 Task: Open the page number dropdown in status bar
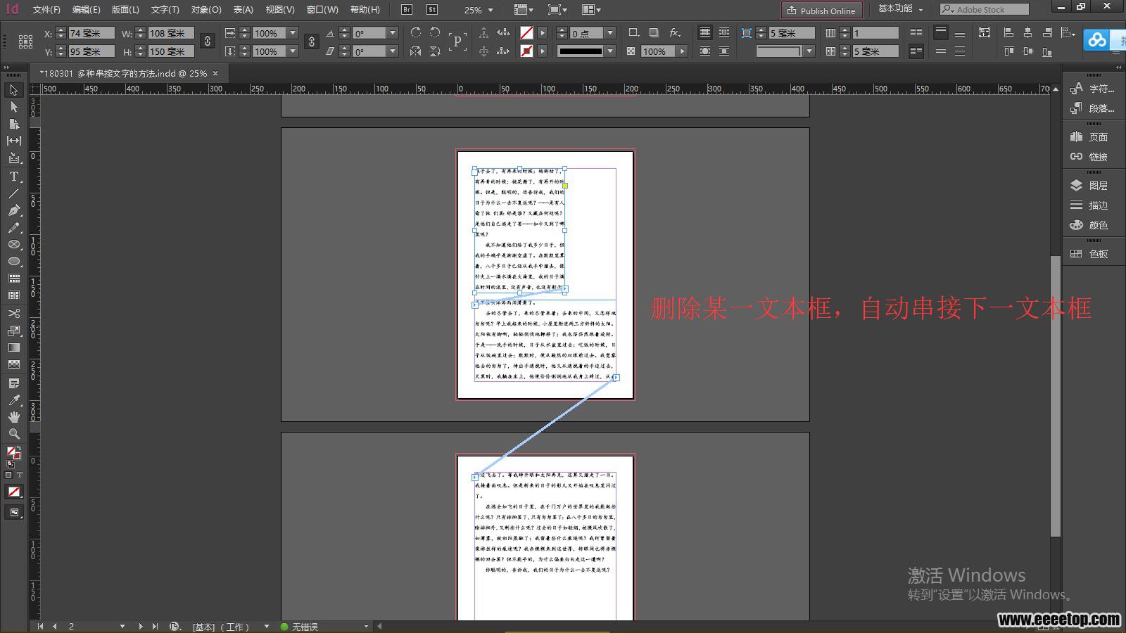[x=122, y=626]
